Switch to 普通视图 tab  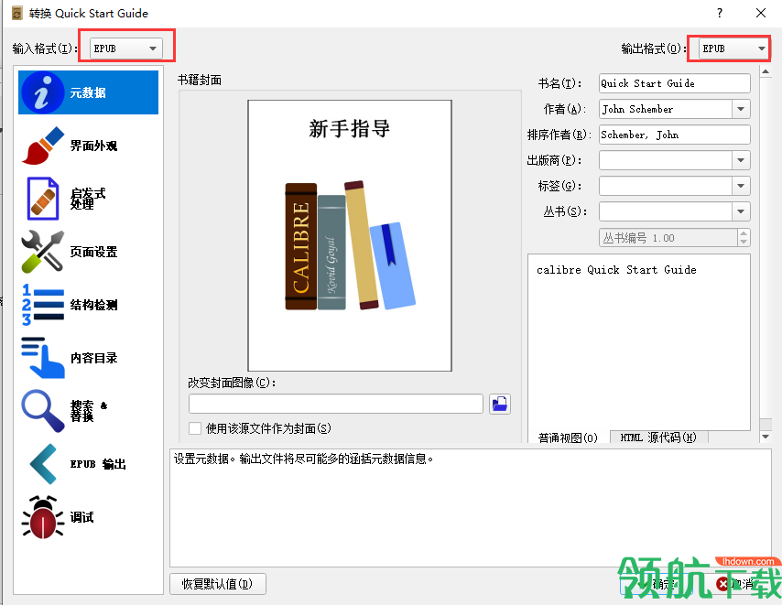click(x=568, y=438)
